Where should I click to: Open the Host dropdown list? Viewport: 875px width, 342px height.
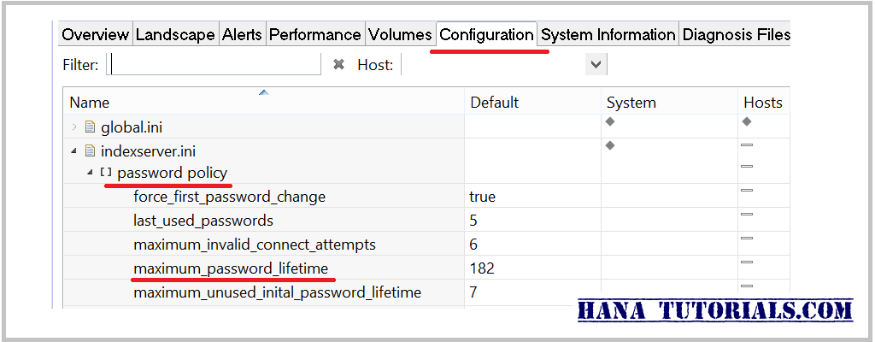click(x=596, y=64)
